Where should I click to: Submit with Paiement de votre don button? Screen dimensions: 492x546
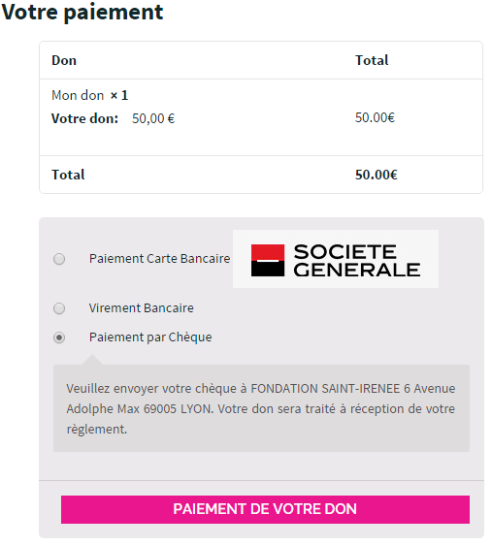tap(265, 509)
